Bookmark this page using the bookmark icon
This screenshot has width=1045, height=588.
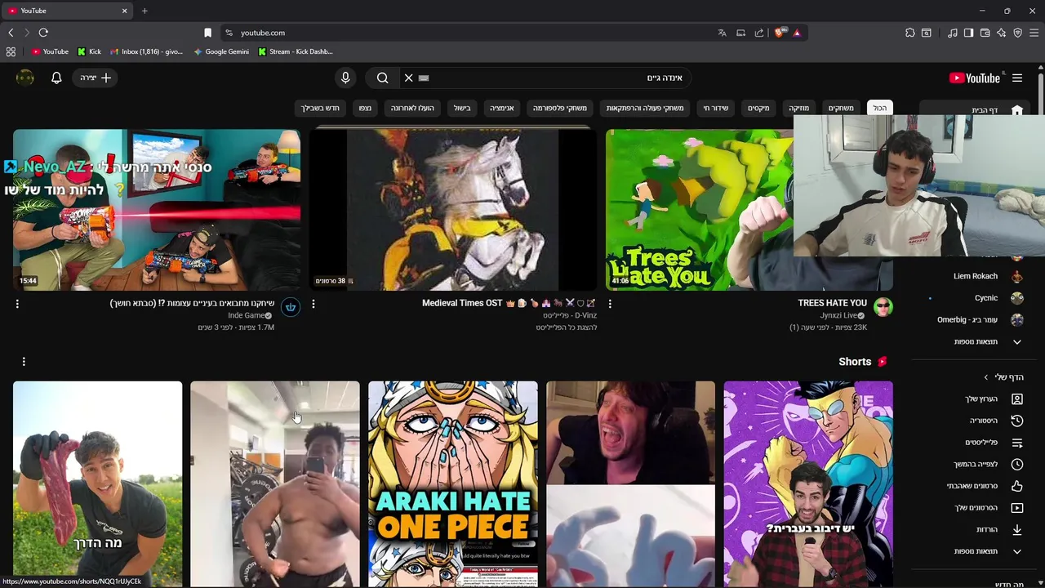pyautogui.click(x=207, y=33)
